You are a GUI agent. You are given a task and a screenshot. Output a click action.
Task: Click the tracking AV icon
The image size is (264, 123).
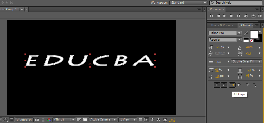coord(240,53)
